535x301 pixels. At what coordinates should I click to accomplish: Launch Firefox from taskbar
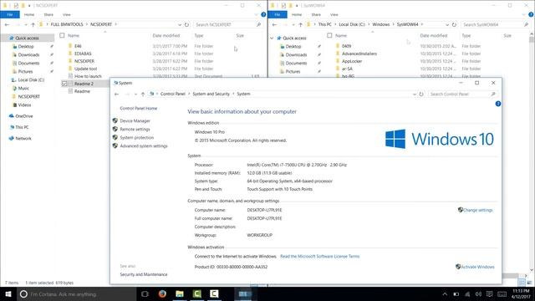(162, 293)
